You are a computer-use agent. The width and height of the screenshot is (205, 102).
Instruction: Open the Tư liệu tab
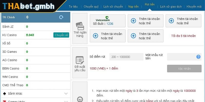click(x=73, y=7)
